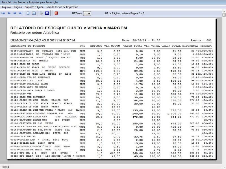226x169 pixels.
Task: Go to previous page arrow
Action: pyautogui.click(x=9, y=13)
